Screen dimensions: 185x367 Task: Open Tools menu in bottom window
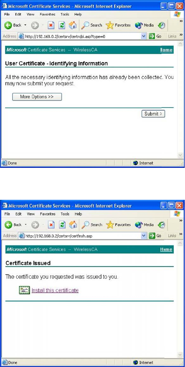click(65, 214)
